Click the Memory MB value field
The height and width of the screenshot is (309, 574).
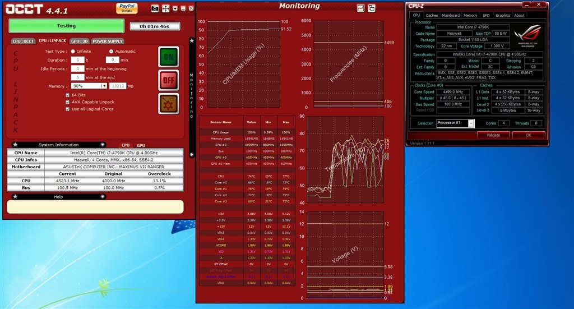(x=118, y=86)
